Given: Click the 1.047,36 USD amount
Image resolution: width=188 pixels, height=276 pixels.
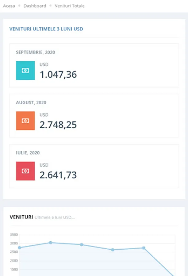Looking at the screenshot, I should pos(58,75).
